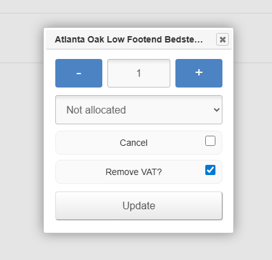Toggle the checked VAT removal box

coord(210,170)
